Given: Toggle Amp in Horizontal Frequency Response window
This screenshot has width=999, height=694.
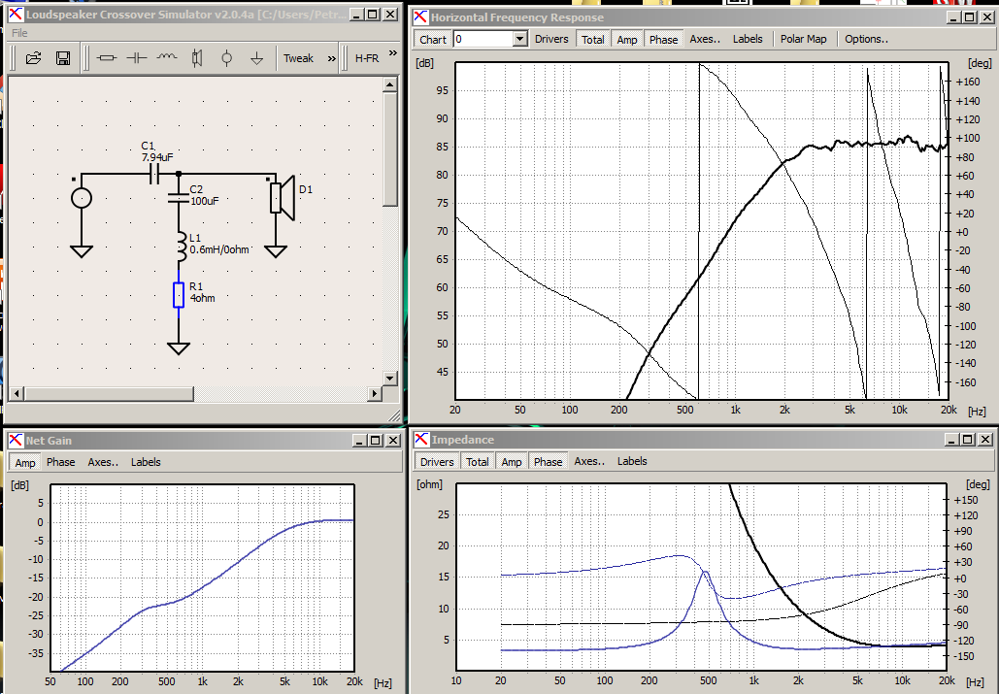Looking at the screenshot, I should tap(627, 39).
